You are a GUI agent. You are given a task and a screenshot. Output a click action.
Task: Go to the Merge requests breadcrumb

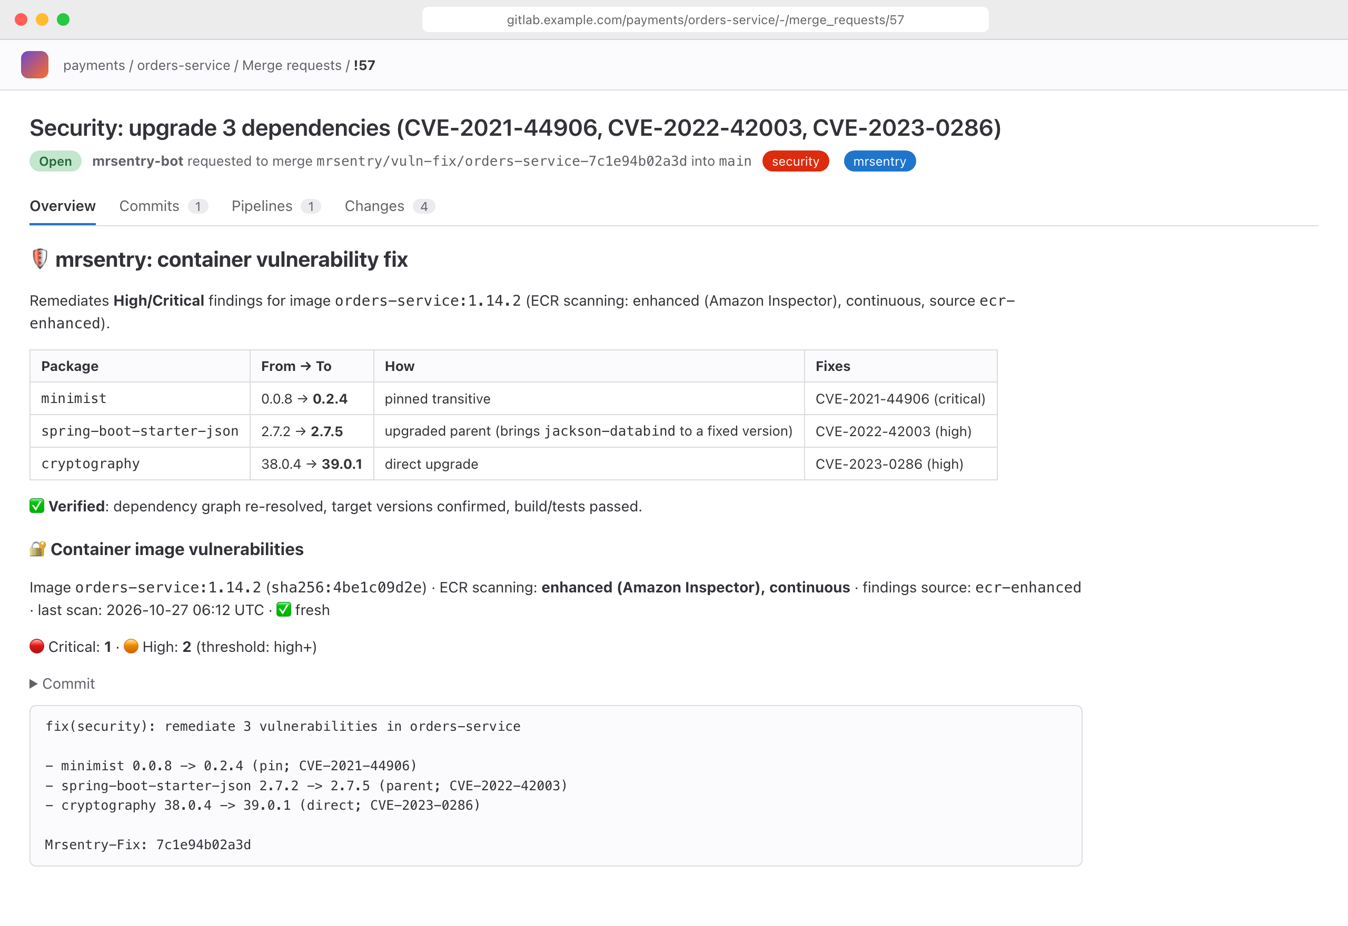point(291,65)
